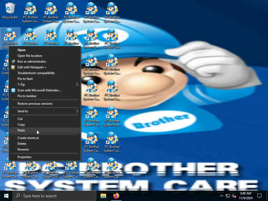This screenshot has width=268, height=201.
Task: Open Properties from the context menu
Action: (x=44, y=157)
